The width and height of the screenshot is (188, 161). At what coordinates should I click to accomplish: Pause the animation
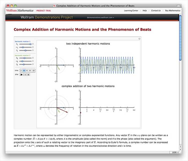click(x=25, y=75)
